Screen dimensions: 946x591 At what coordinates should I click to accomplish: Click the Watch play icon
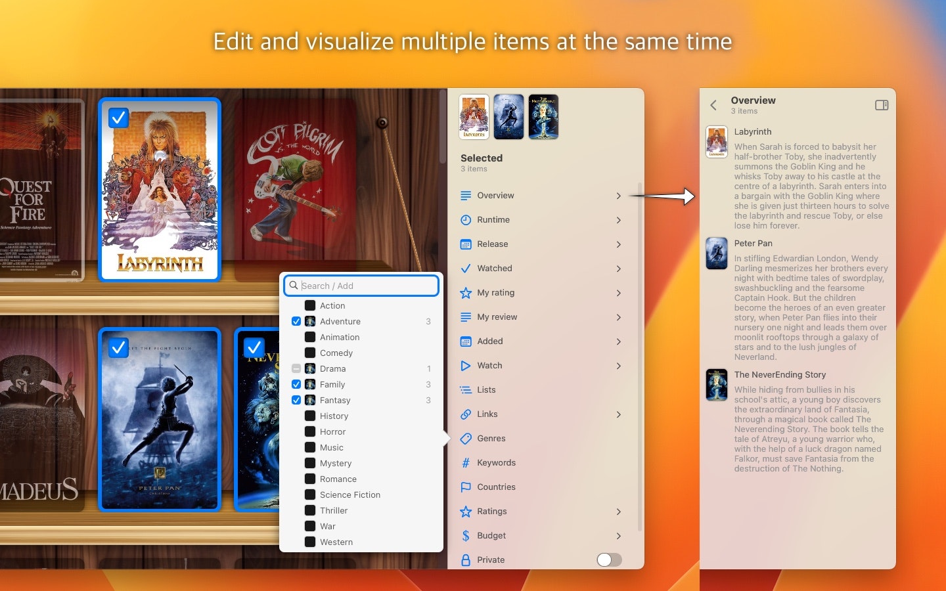point(466,366)
